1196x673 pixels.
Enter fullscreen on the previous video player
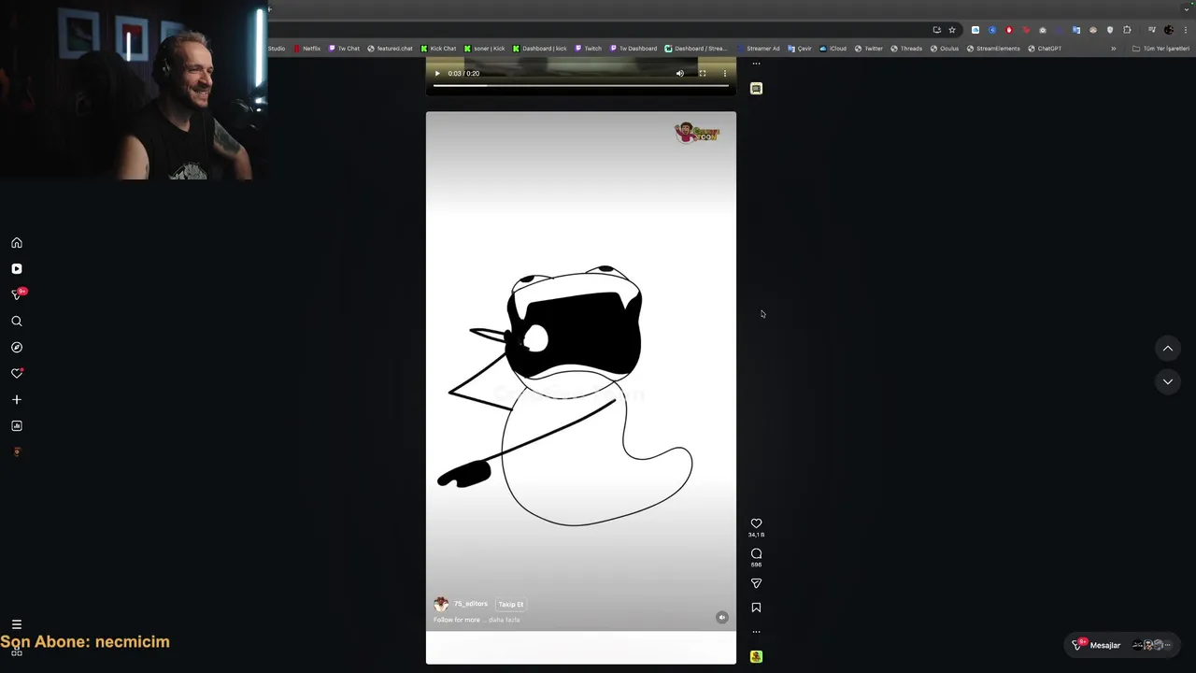(x=703, y=74)
